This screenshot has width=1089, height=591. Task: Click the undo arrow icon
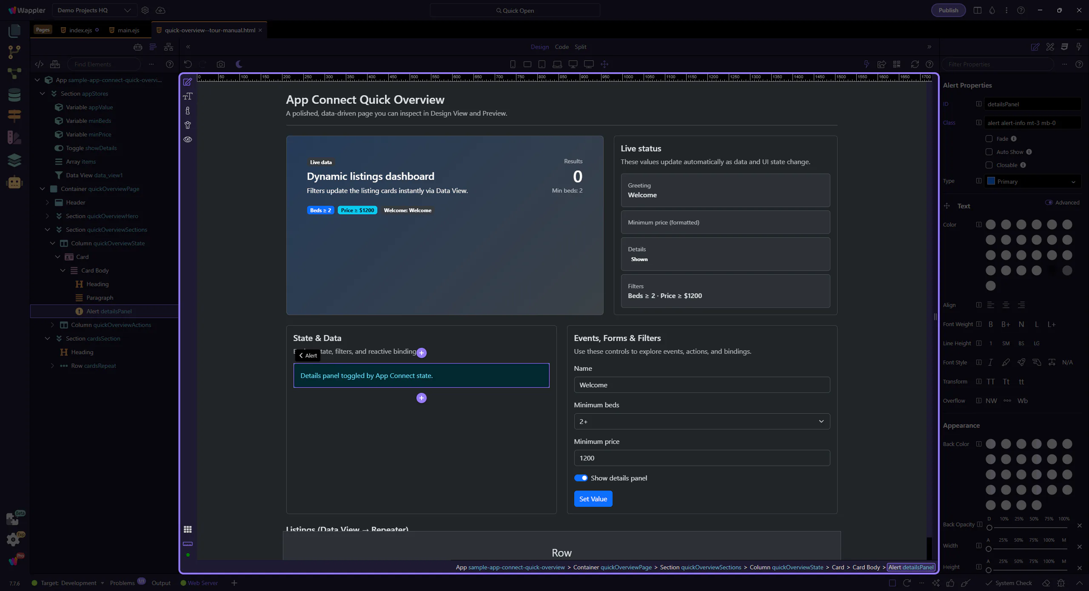188,64
